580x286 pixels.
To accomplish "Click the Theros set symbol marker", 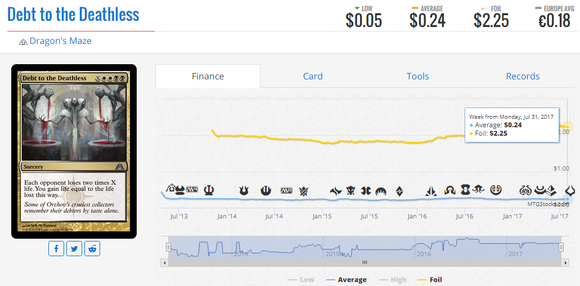I will (x=209, y=190).
